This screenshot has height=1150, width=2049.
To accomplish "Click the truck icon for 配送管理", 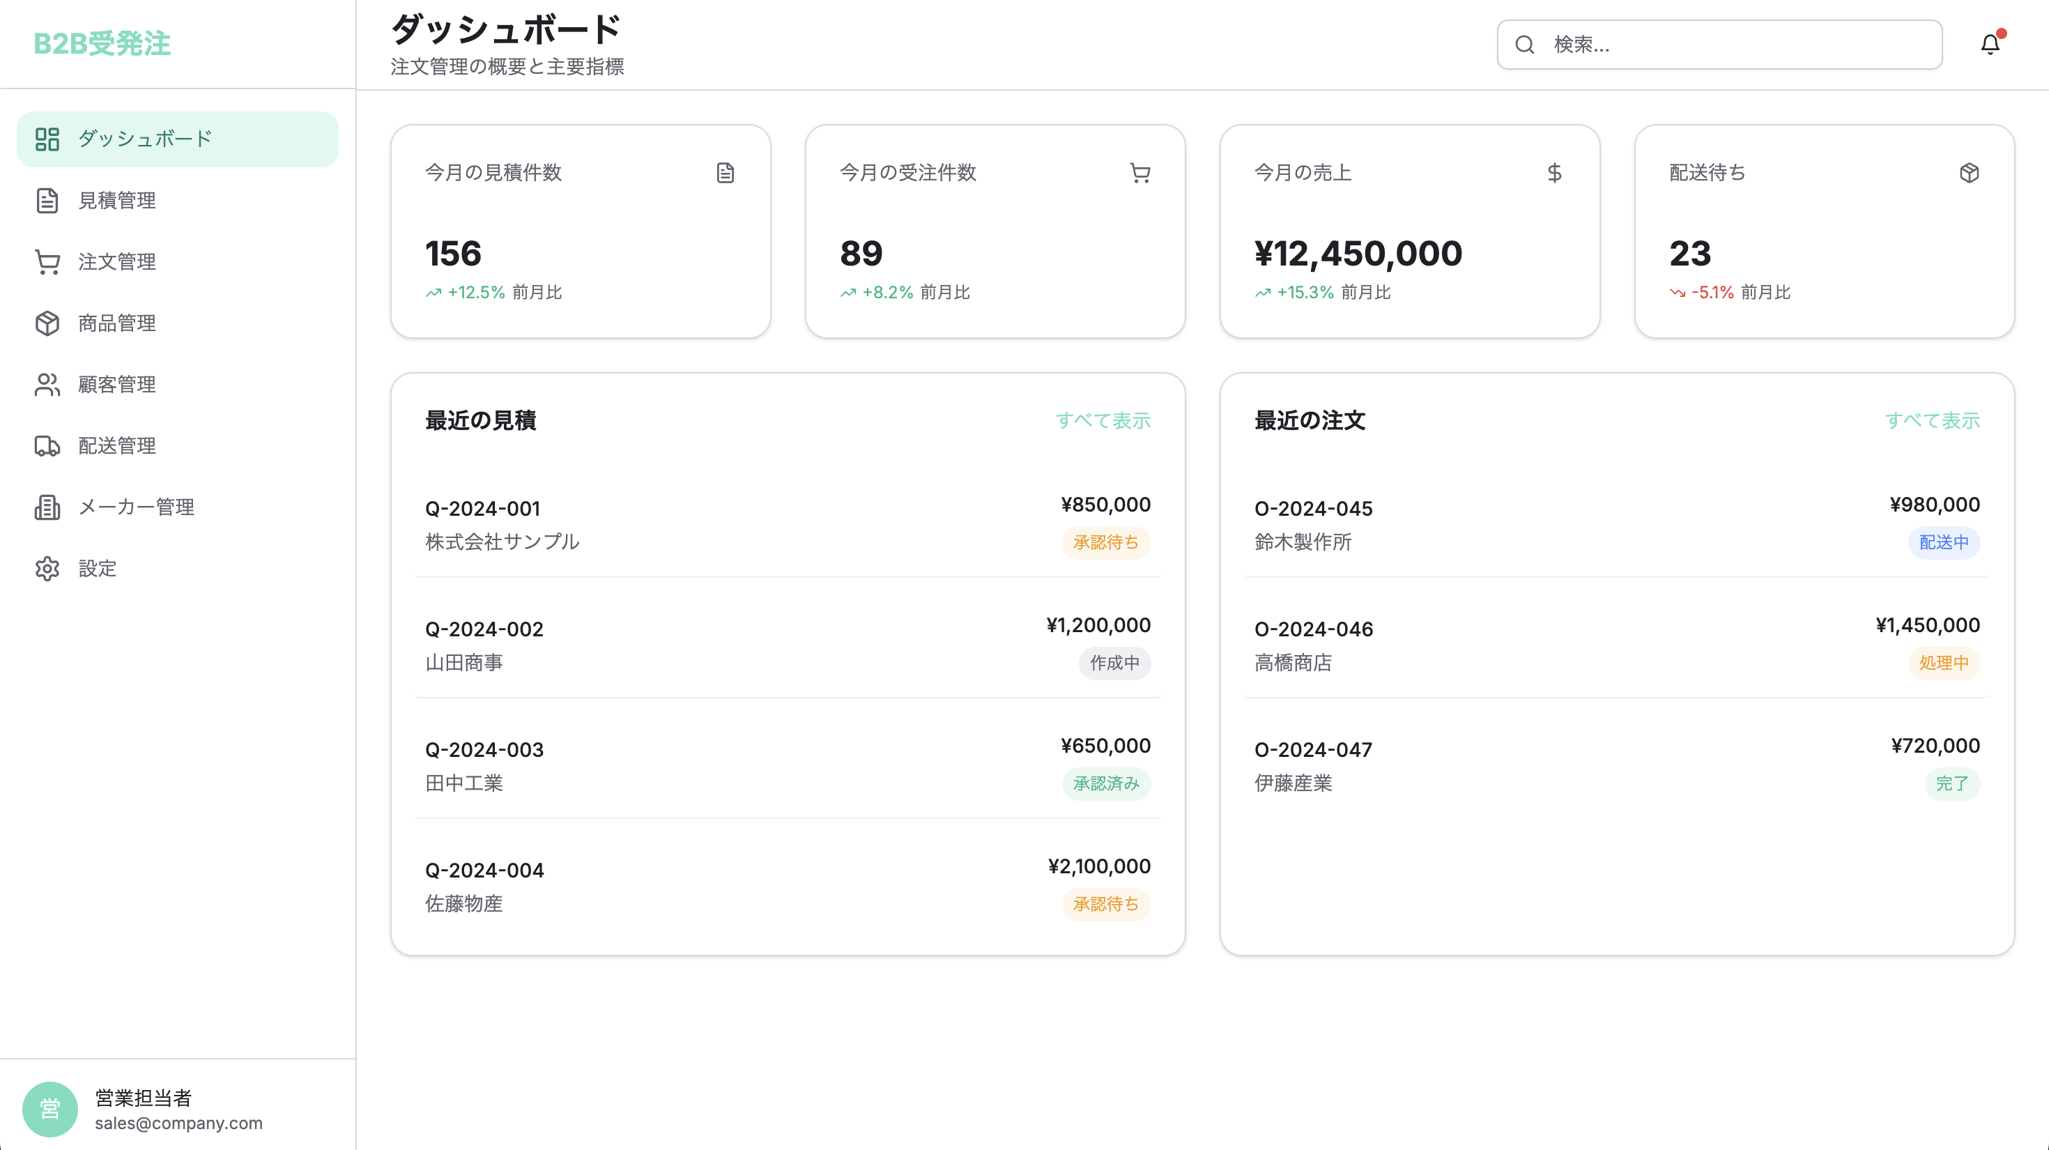I will [47, 445].
